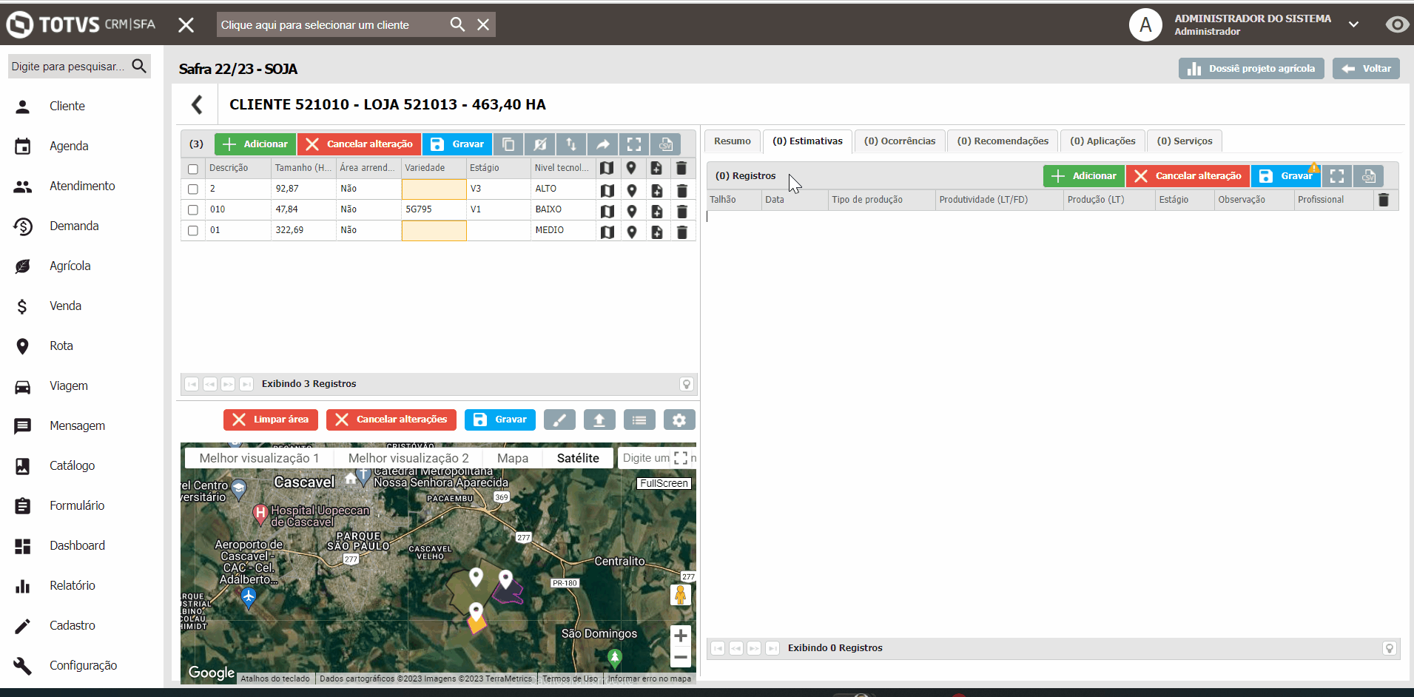Viewport: 1414px width, 697px height.
Task: Export the plots grid to CSV
Action: coord(666,144)
